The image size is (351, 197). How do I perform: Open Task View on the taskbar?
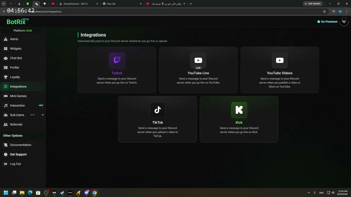14,193
